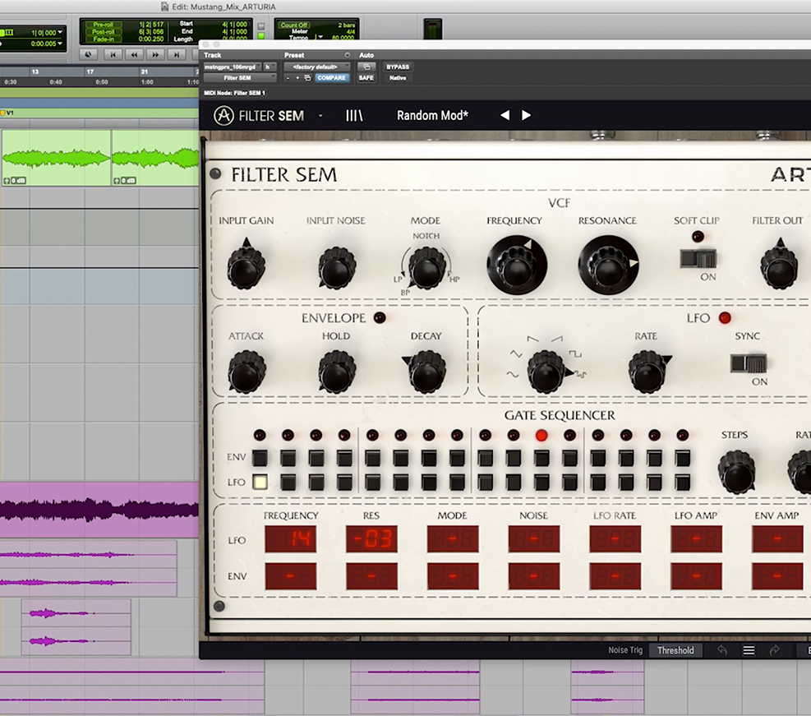The width and height of the screenshot is (811, 716).
Task: Click the envelope Hold knob
Action: point(337,372)
